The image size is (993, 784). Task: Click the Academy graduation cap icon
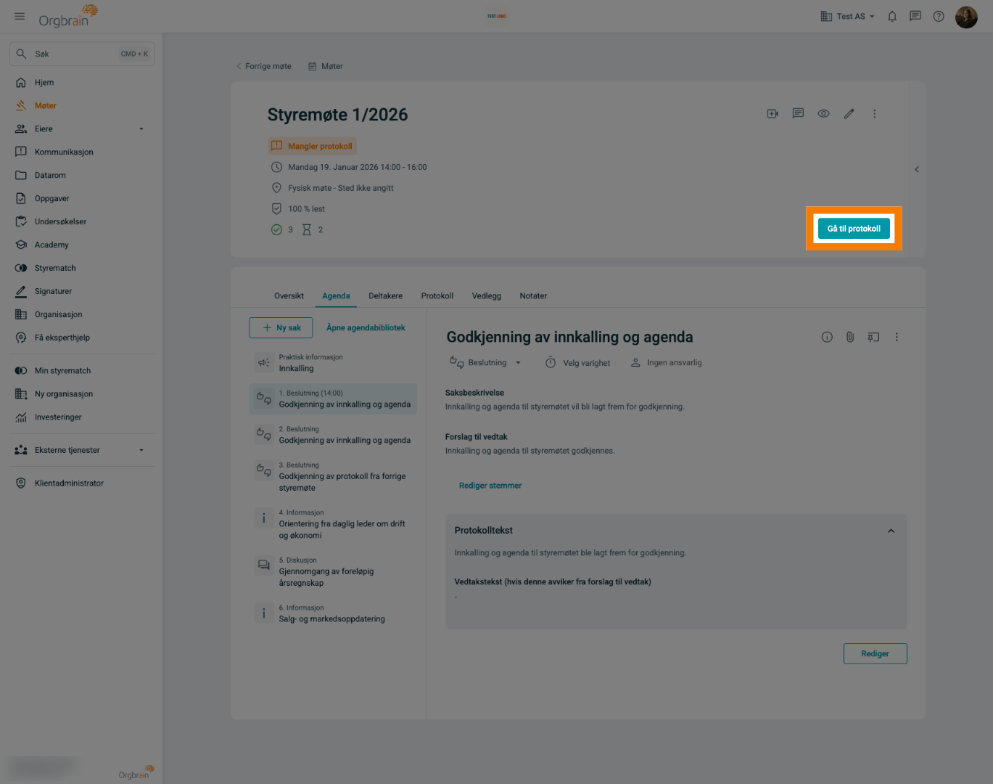click(21, 245)
